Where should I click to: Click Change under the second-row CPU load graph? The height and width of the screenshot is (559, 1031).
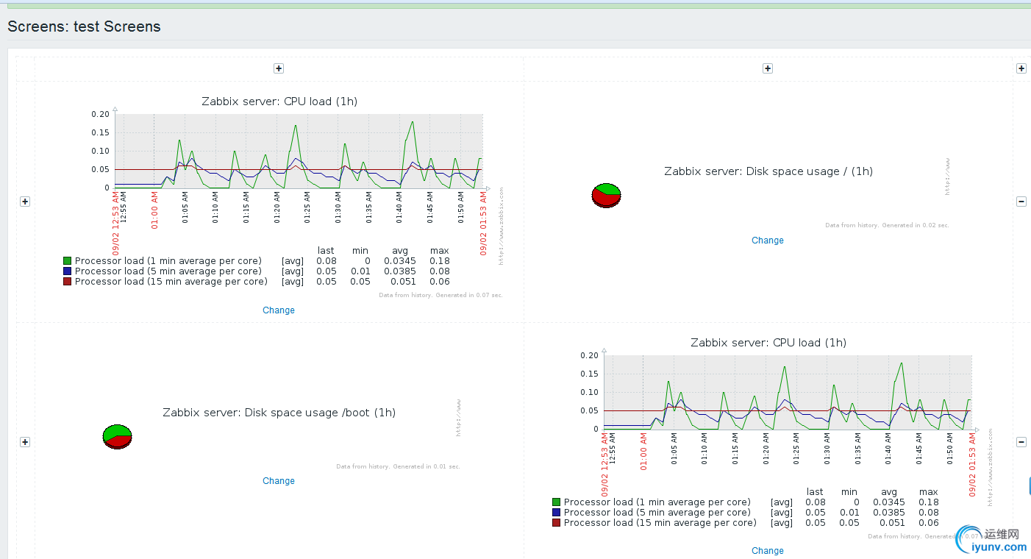[x=768, y=551]
